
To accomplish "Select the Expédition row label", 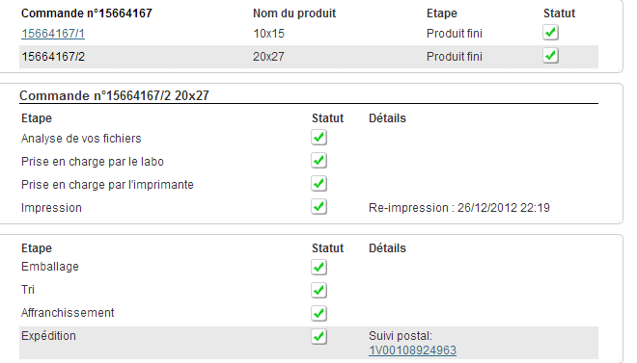I will [x=48, y=336].
